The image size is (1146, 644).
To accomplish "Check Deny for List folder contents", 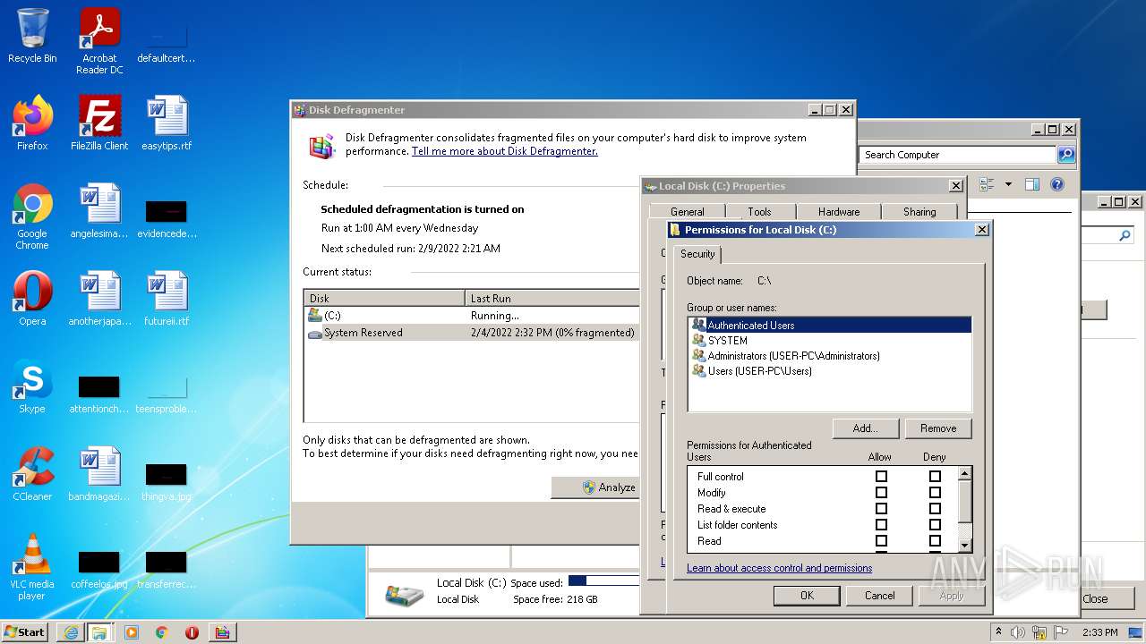I will (x=935, y=525).
